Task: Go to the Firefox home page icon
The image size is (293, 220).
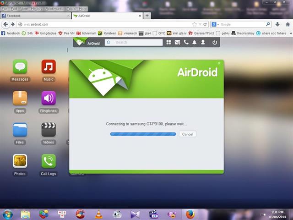Action: [x=288, y=24]
